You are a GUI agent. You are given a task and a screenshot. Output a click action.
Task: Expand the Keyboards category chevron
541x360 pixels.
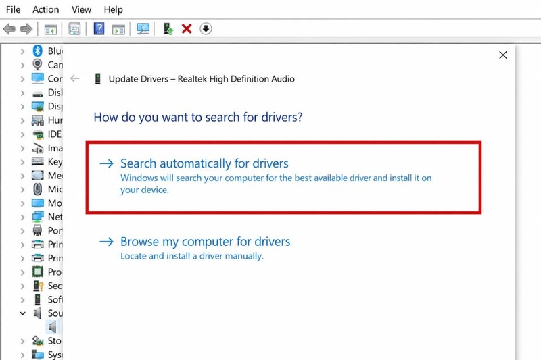tap(22, 162)
